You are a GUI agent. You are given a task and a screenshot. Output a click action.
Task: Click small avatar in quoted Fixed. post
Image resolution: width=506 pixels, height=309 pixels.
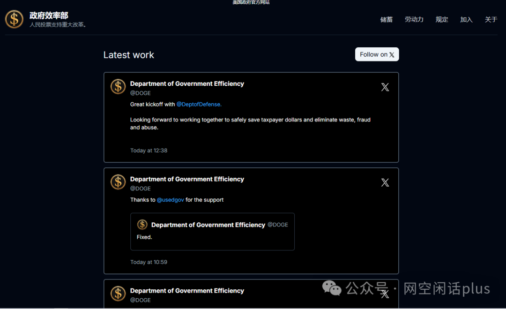pos(142,225)
